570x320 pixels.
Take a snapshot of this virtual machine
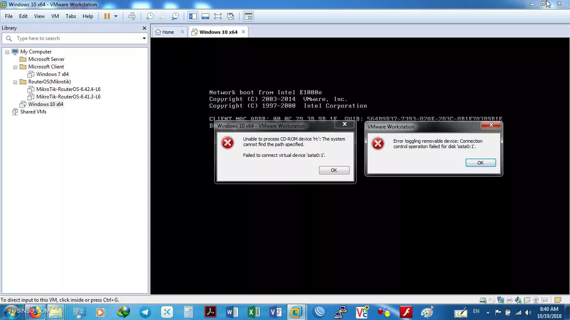149,16
